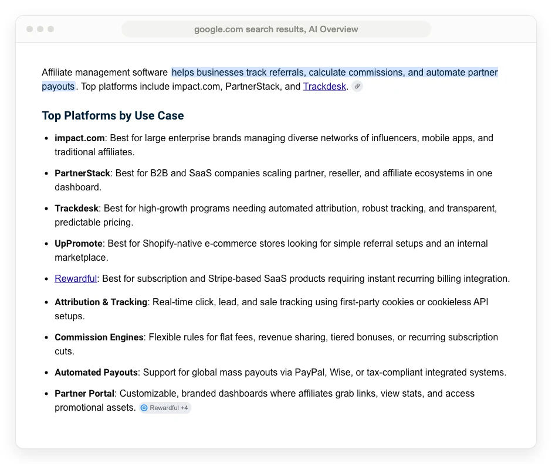Image resolution: width=552 pixels, height=464 pixels.
Task: Click the Partner Portal bold label
Action: 84,394
